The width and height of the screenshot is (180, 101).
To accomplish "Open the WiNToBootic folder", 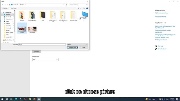I will click(x=63, y=17).
